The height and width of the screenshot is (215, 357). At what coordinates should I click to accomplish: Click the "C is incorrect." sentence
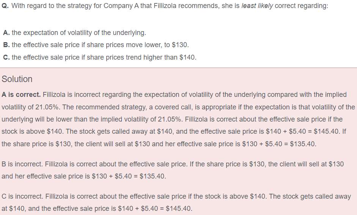(x=23, y=196)
